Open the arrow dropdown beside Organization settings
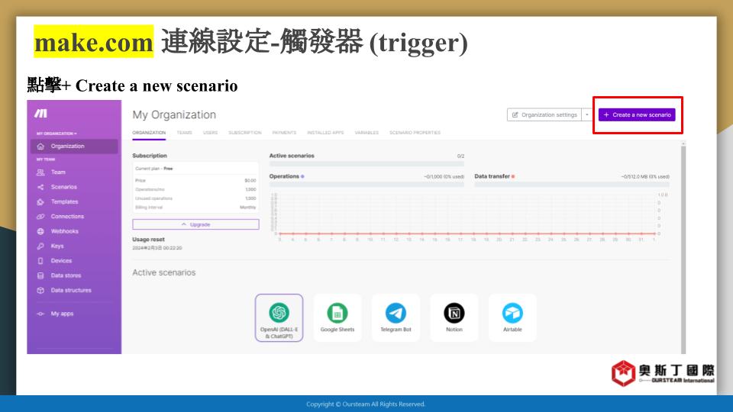The width and height of the screenshot is (733, 412). (587, 115)
